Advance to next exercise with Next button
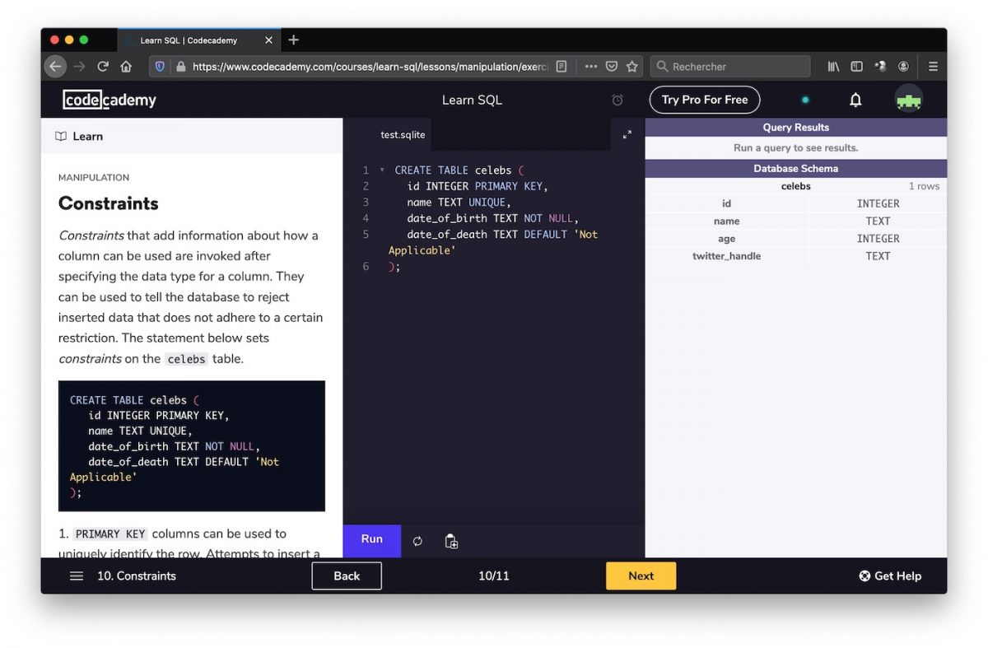 point(641,576)
